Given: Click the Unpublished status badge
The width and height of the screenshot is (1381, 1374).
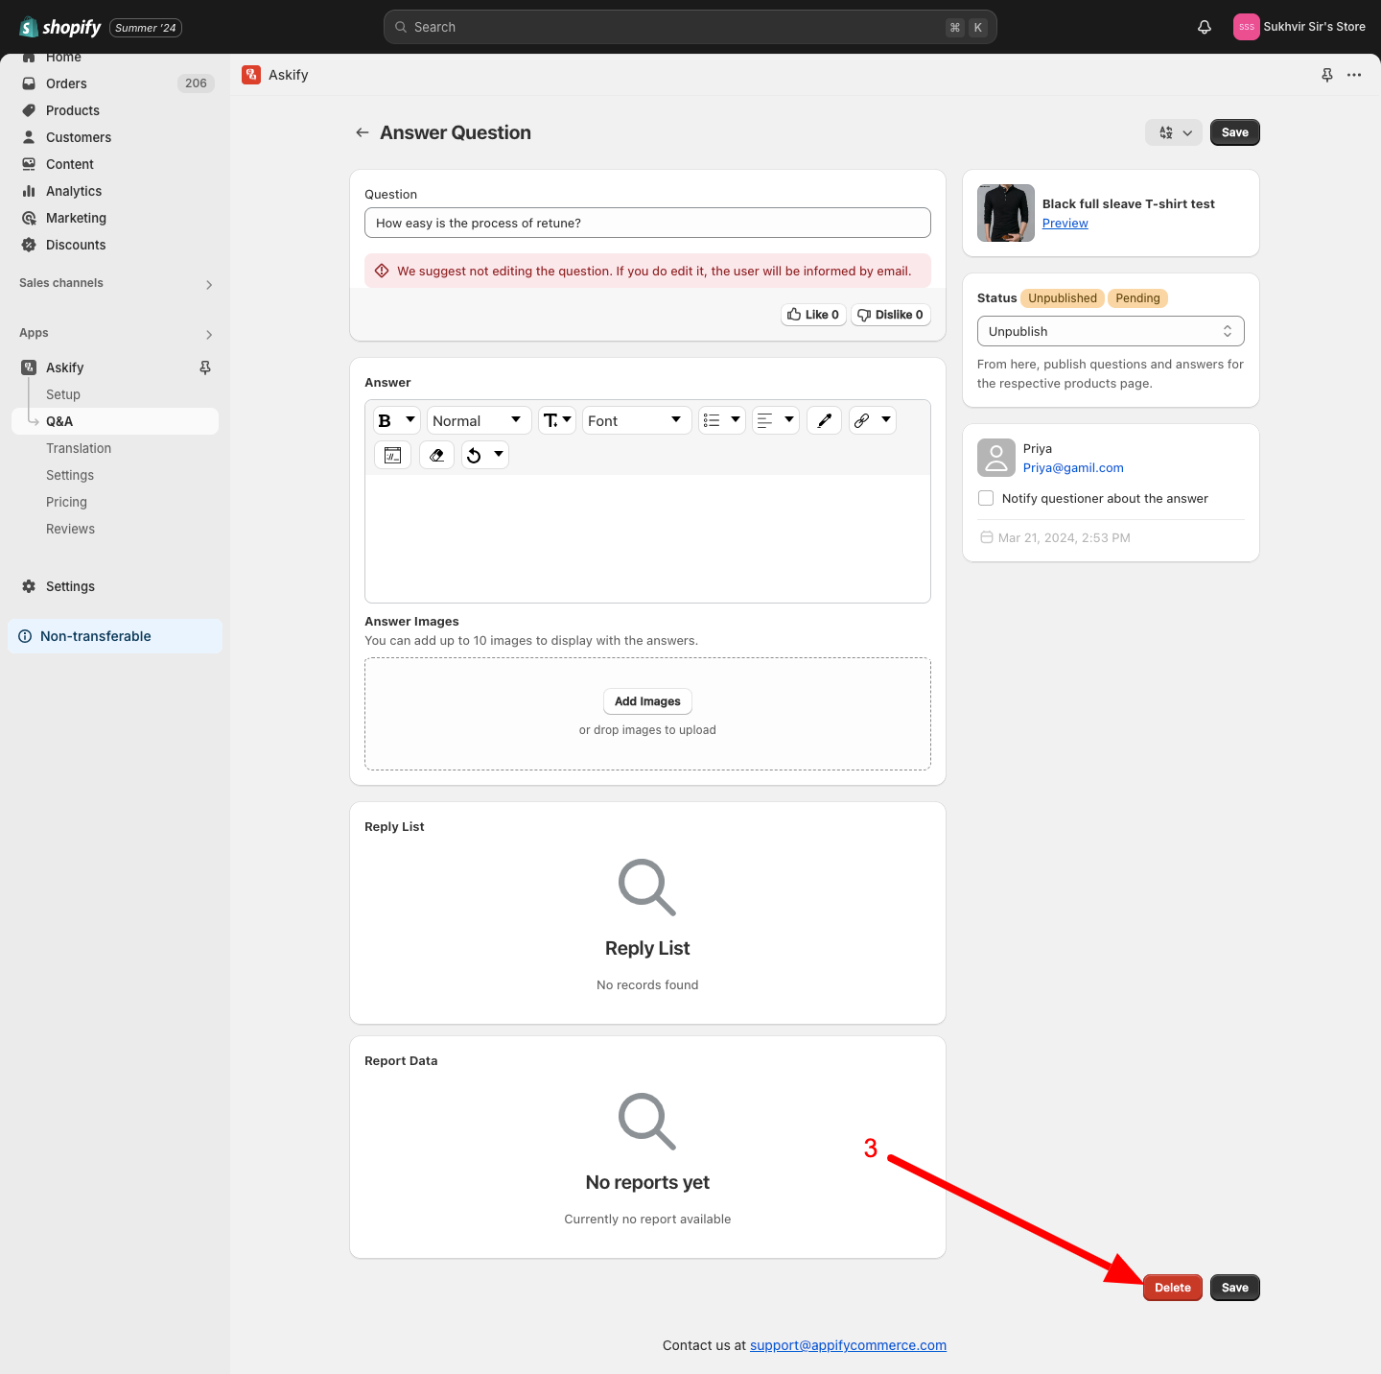Looking at the screenshot, I should [x=1063, y=298].
